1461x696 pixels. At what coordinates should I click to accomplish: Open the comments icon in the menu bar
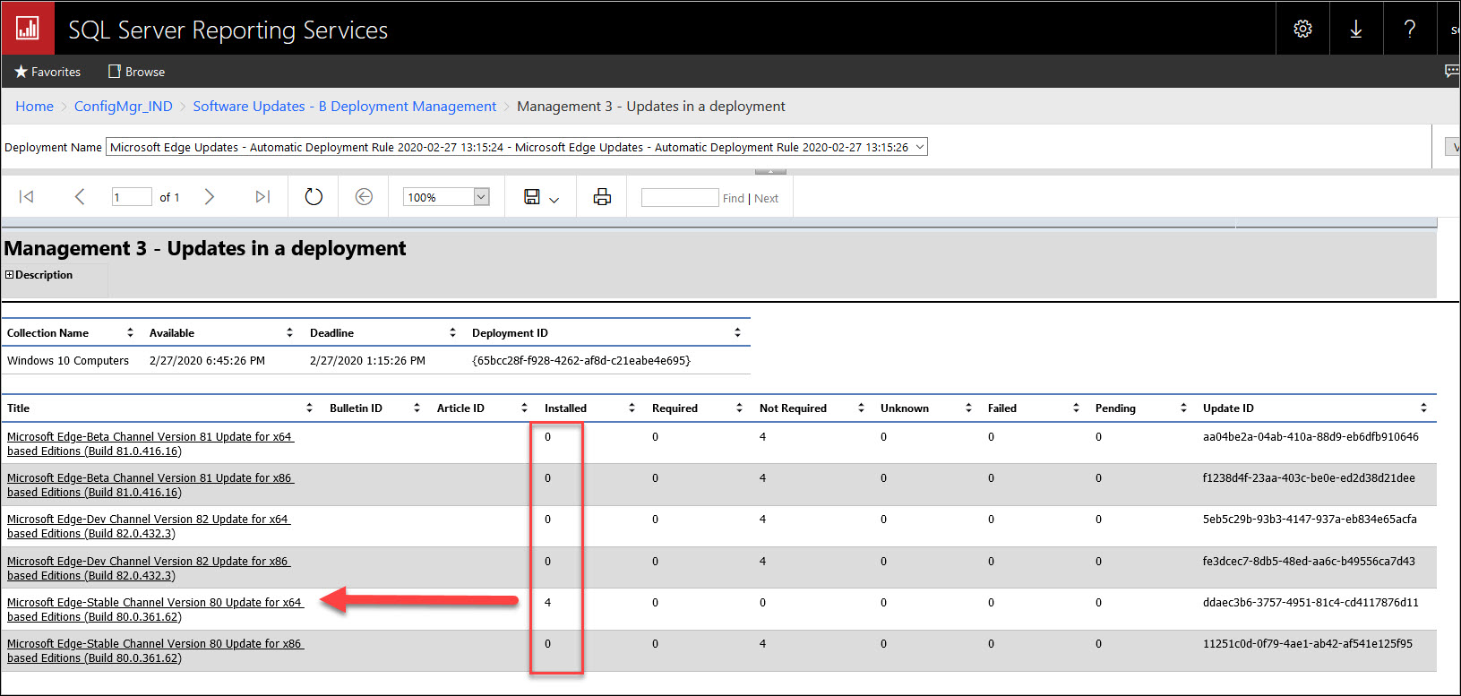(x=1452, y=71)
